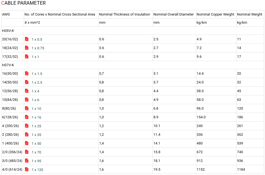Open PDF icon beside 1 x 1.5
The image size is (265, 175).
27,73
